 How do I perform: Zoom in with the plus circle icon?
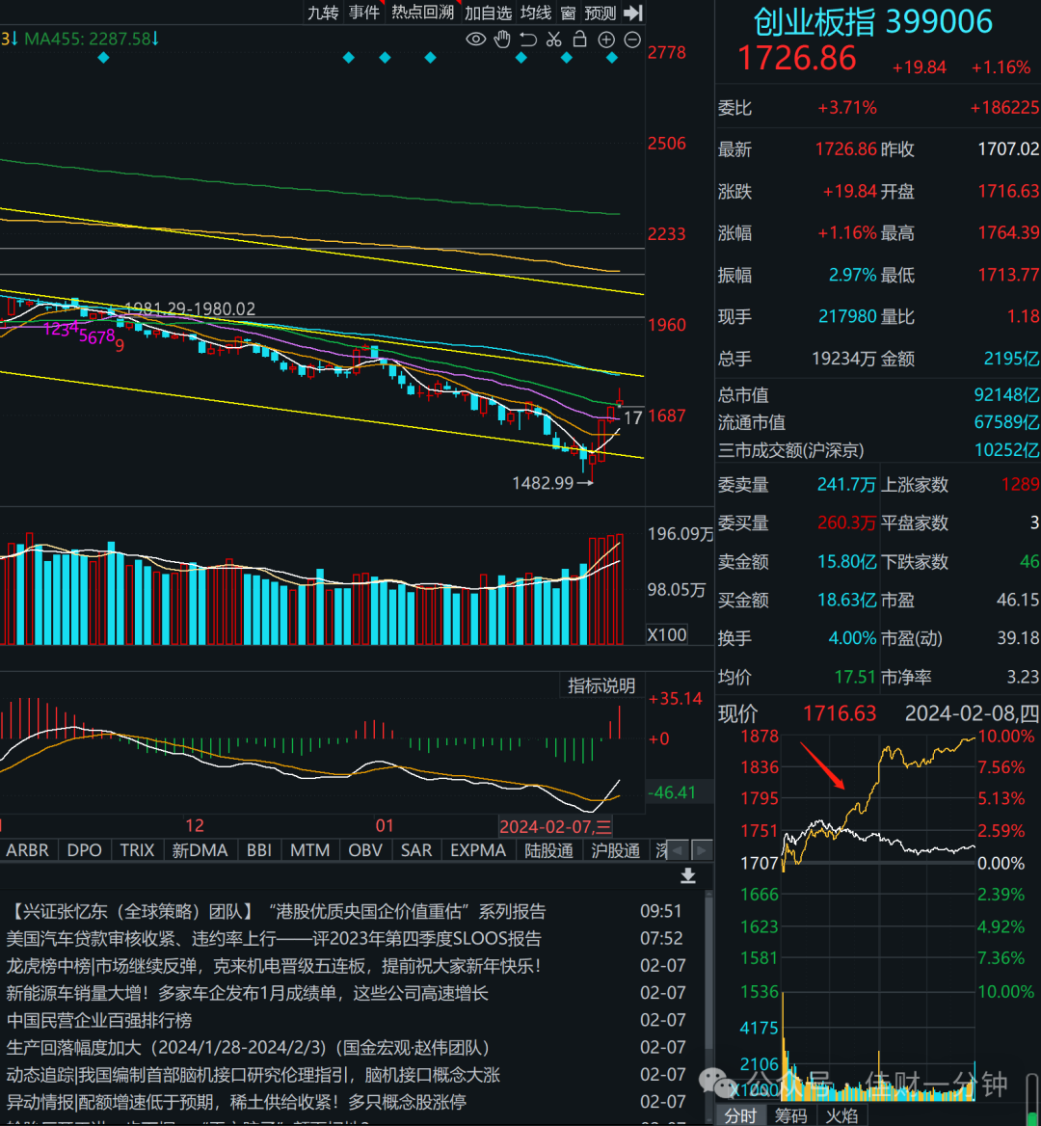(x=606, y=40)
